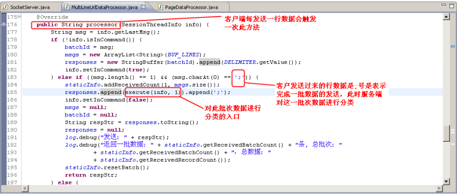Viewport: 457px width, 194px height.
Task: Click line number 197 in the gutter
Action: pyautogui.click(x=12, y=182)
